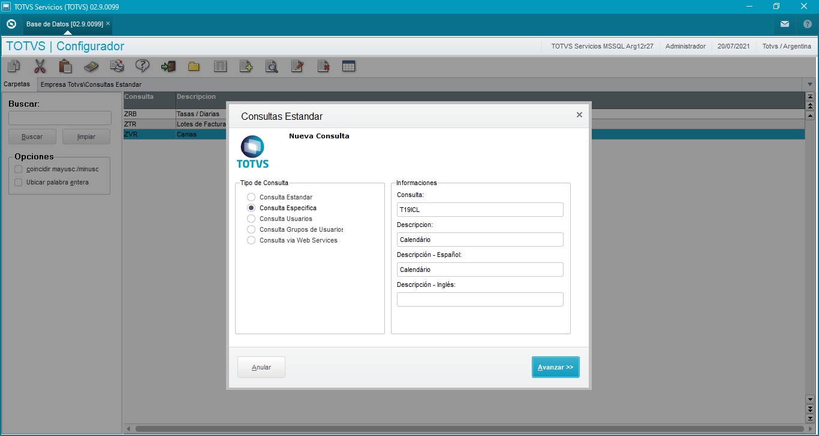Click the scissors Cut icon
The image size is (819, 436).
pos(40,66)
